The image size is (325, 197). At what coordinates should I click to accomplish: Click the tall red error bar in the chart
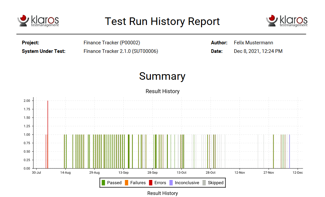point(48,134)
